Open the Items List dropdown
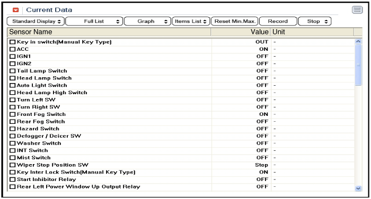 191,21
